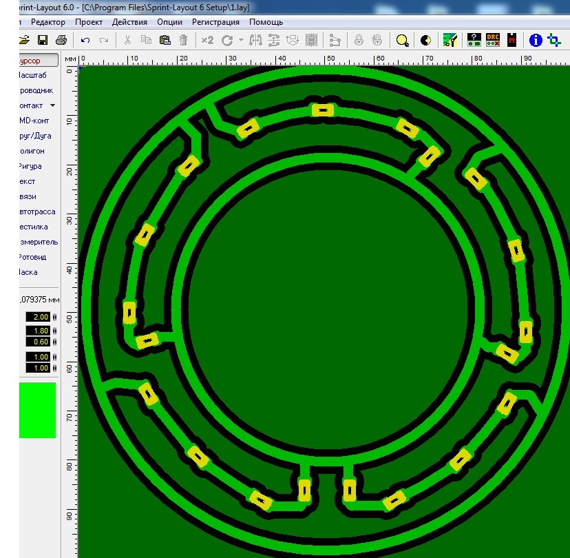
Task: Select the Автотрасса autoroute tool
Action: click(39, 211)
